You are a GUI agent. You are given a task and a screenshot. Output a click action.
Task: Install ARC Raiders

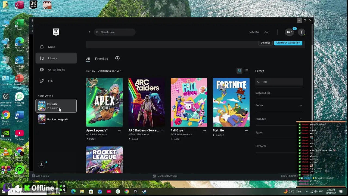tap(133, 139)
